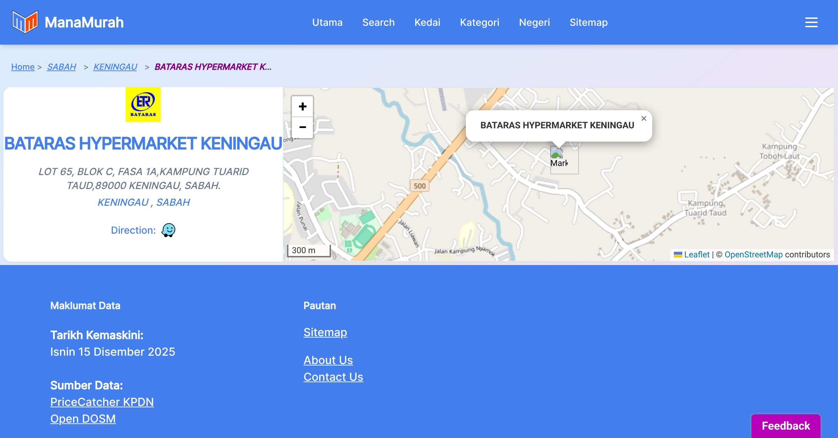Open Kategori from the navbar
This screenshot has width=838, height=438.
pyautogui.click(x=479, y=22)
